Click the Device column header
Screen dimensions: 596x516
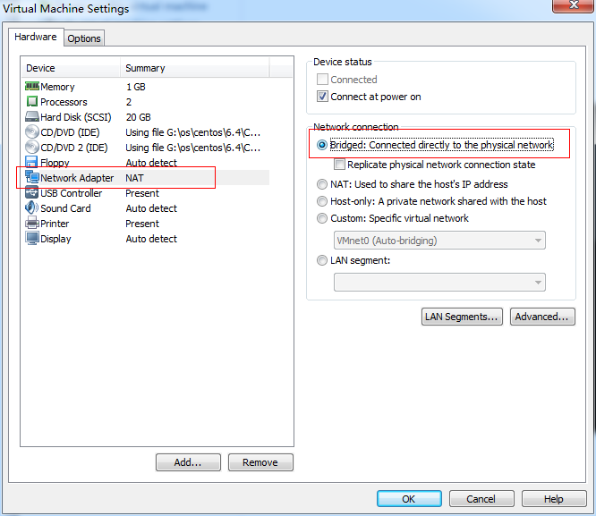72,68
